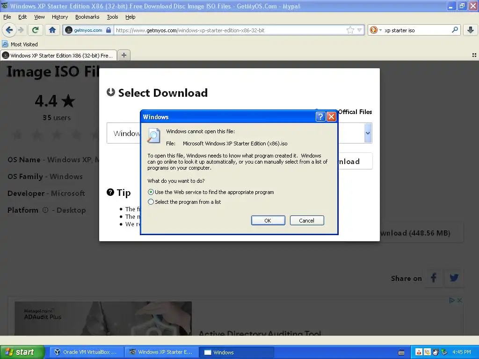Click the file name 'Microsoft Windows XP Starter Edition (x86).iso'
This screenshot has height=359, width=479.
click(235, 144)
